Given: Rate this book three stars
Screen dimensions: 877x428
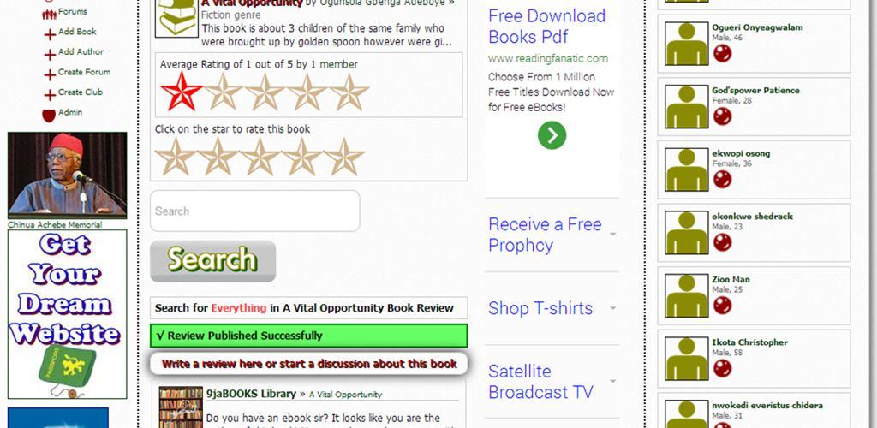Looking at the screenshot, I should (x=260, y=157).
